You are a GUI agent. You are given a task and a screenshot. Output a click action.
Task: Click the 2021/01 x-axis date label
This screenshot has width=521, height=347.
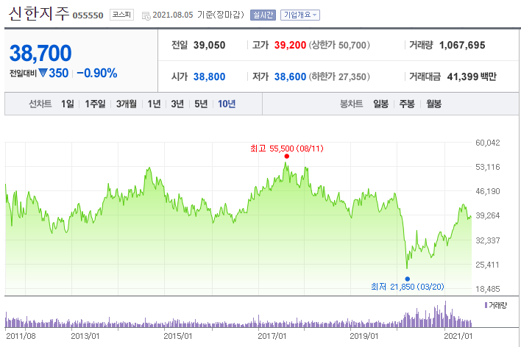458,336
